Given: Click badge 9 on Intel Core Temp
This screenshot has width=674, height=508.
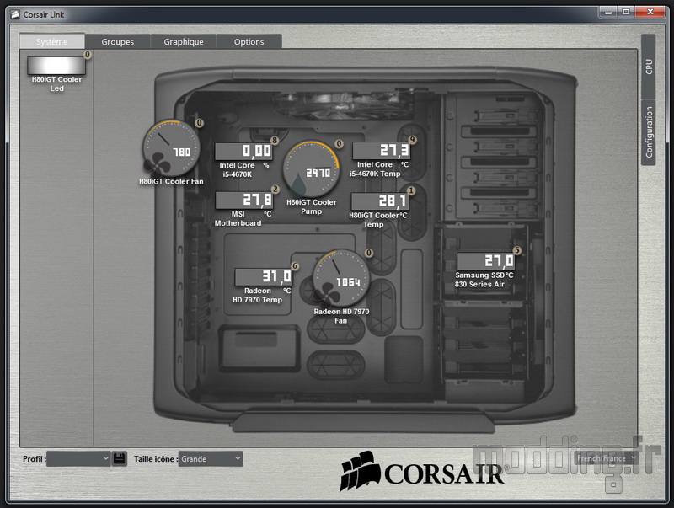Looking at the screenshot, I should coord(412,139).
